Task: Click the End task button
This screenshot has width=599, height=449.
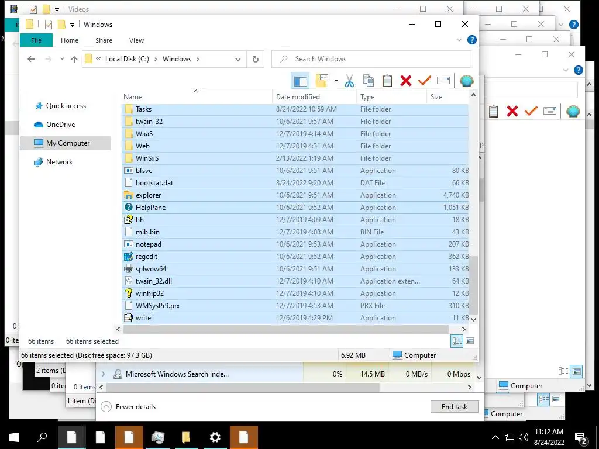Action: coord(455,407)
